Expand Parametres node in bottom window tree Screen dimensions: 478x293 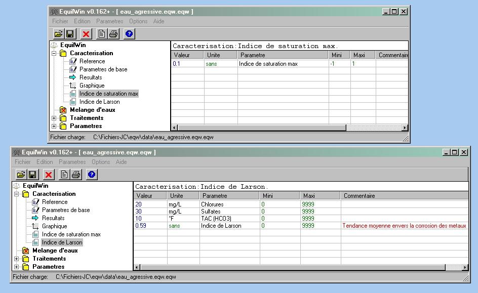click(x=17, y=267)
